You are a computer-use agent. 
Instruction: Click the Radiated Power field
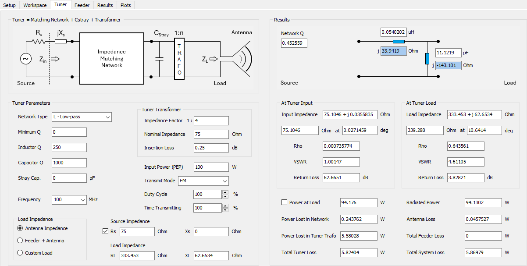(x=483, y=203)
